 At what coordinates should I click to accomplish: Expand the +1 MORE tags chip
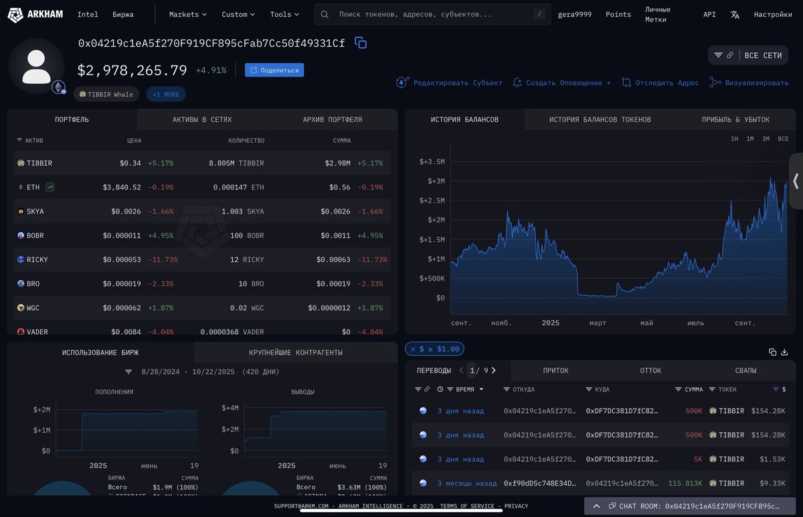coord(166,94)
